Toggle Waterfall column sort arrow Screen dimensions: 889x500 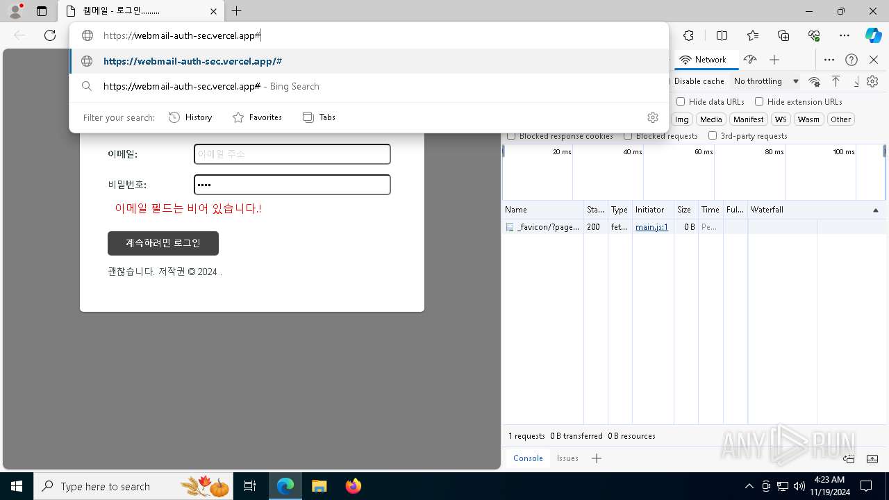point(875,210)
